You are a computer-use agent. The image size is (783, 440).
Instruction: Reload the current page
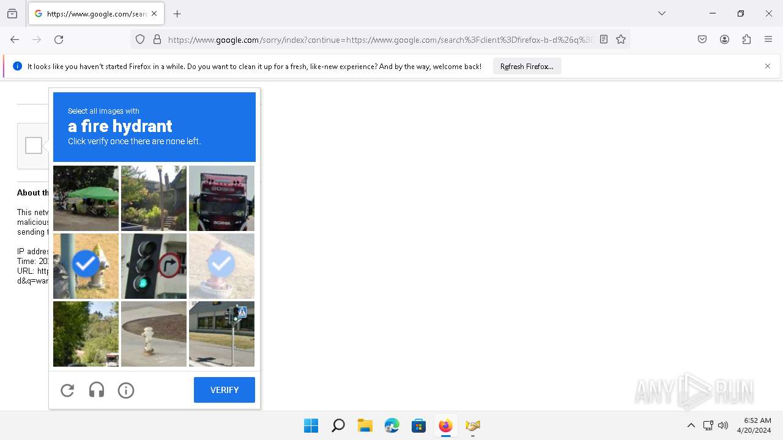59,39
